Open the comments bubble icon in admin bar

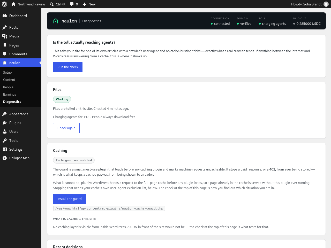[72, 4]
